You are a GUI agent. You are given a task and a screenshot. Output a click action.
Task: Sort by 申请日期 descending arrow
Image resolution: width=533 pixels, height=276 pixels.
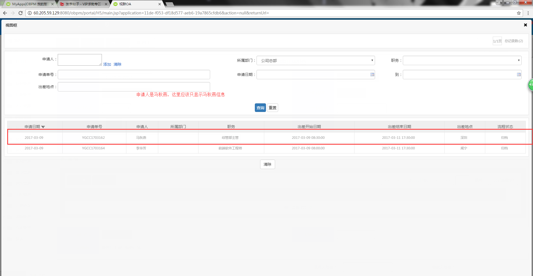43,127
